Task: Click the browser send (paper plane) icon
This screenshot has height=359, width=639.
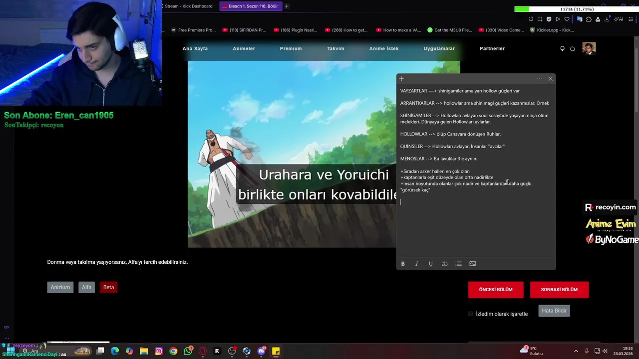Action: [558, 19]
